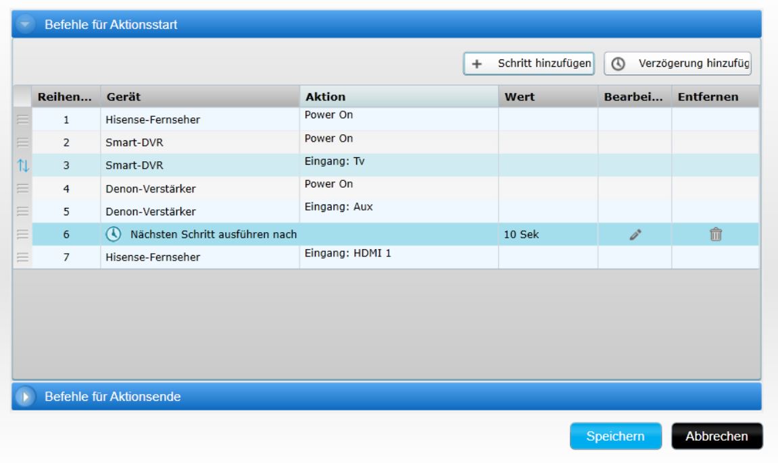Click the drag handle icon for row 7
778x463 pixels.
click(22, 257)
